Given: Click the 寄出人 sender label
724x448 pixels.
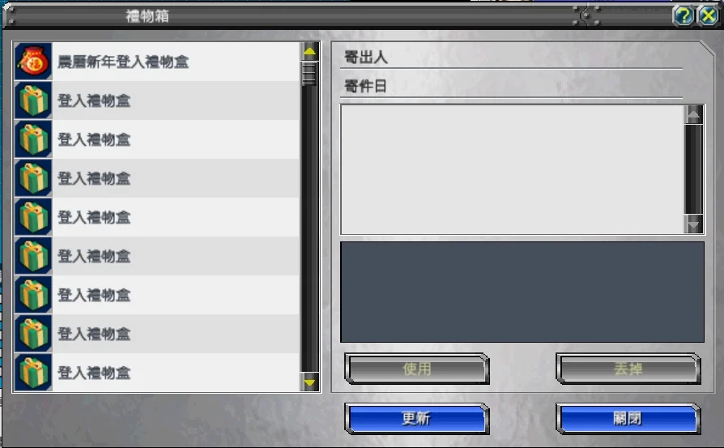Looking at the screenshot, I should point(366,58).
